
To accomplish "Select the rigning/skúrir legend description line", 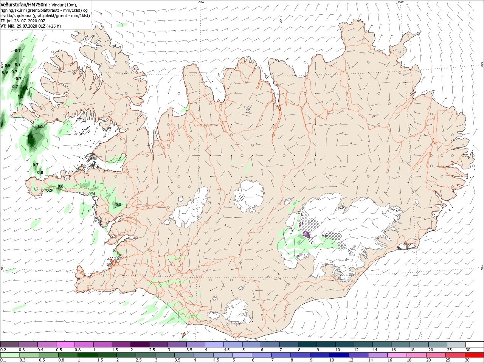I will click(x=44, y=10).
